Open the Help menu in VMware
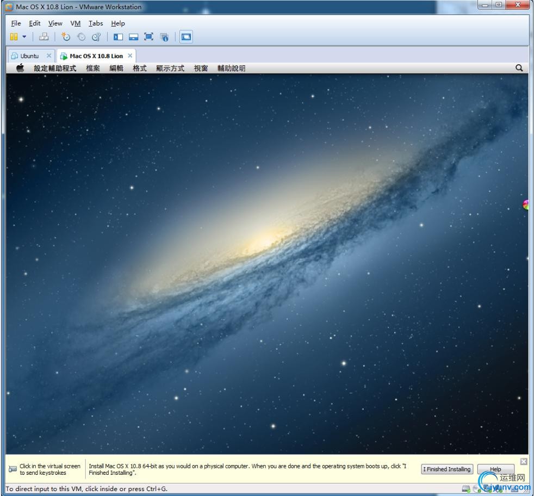Image resolution: width=534 pixels, height=496 pixels. tap(118, 23)
